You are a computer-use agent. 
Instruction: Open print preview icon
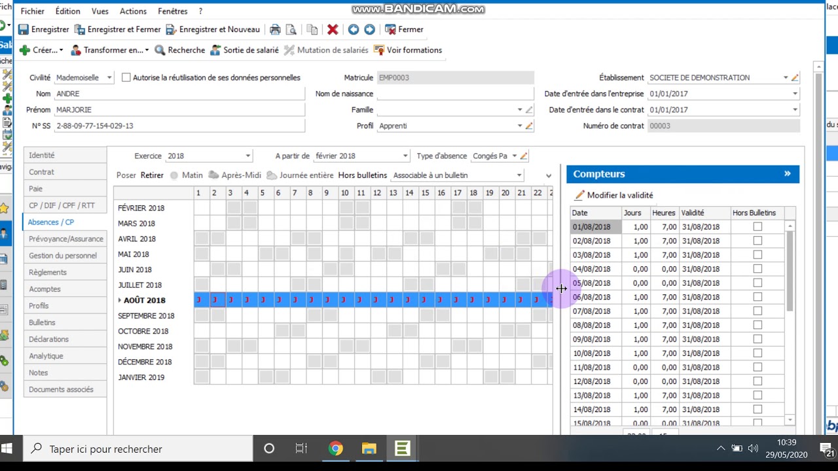pos(291,29)
